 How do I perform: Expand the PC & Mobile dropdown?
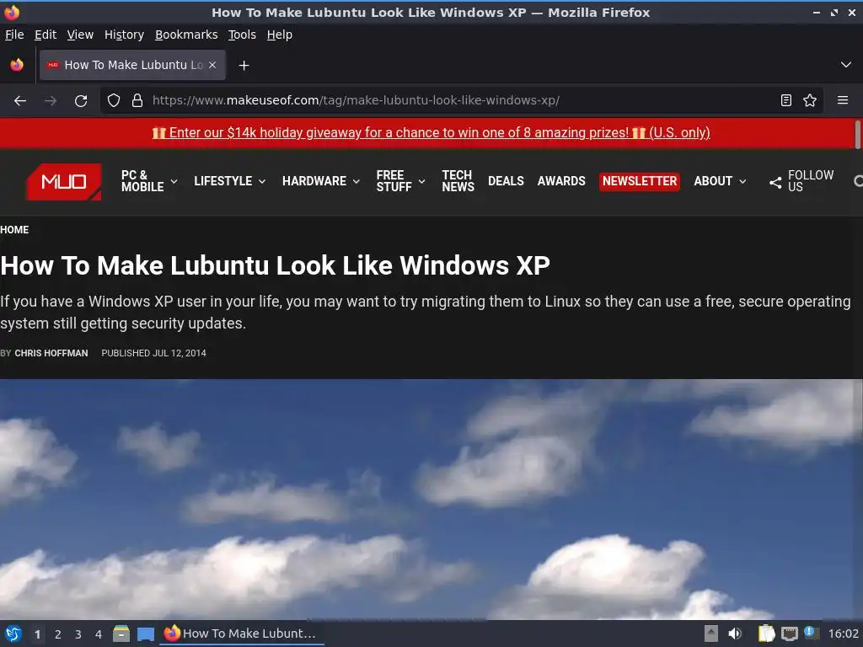click(x=174, y=181)
